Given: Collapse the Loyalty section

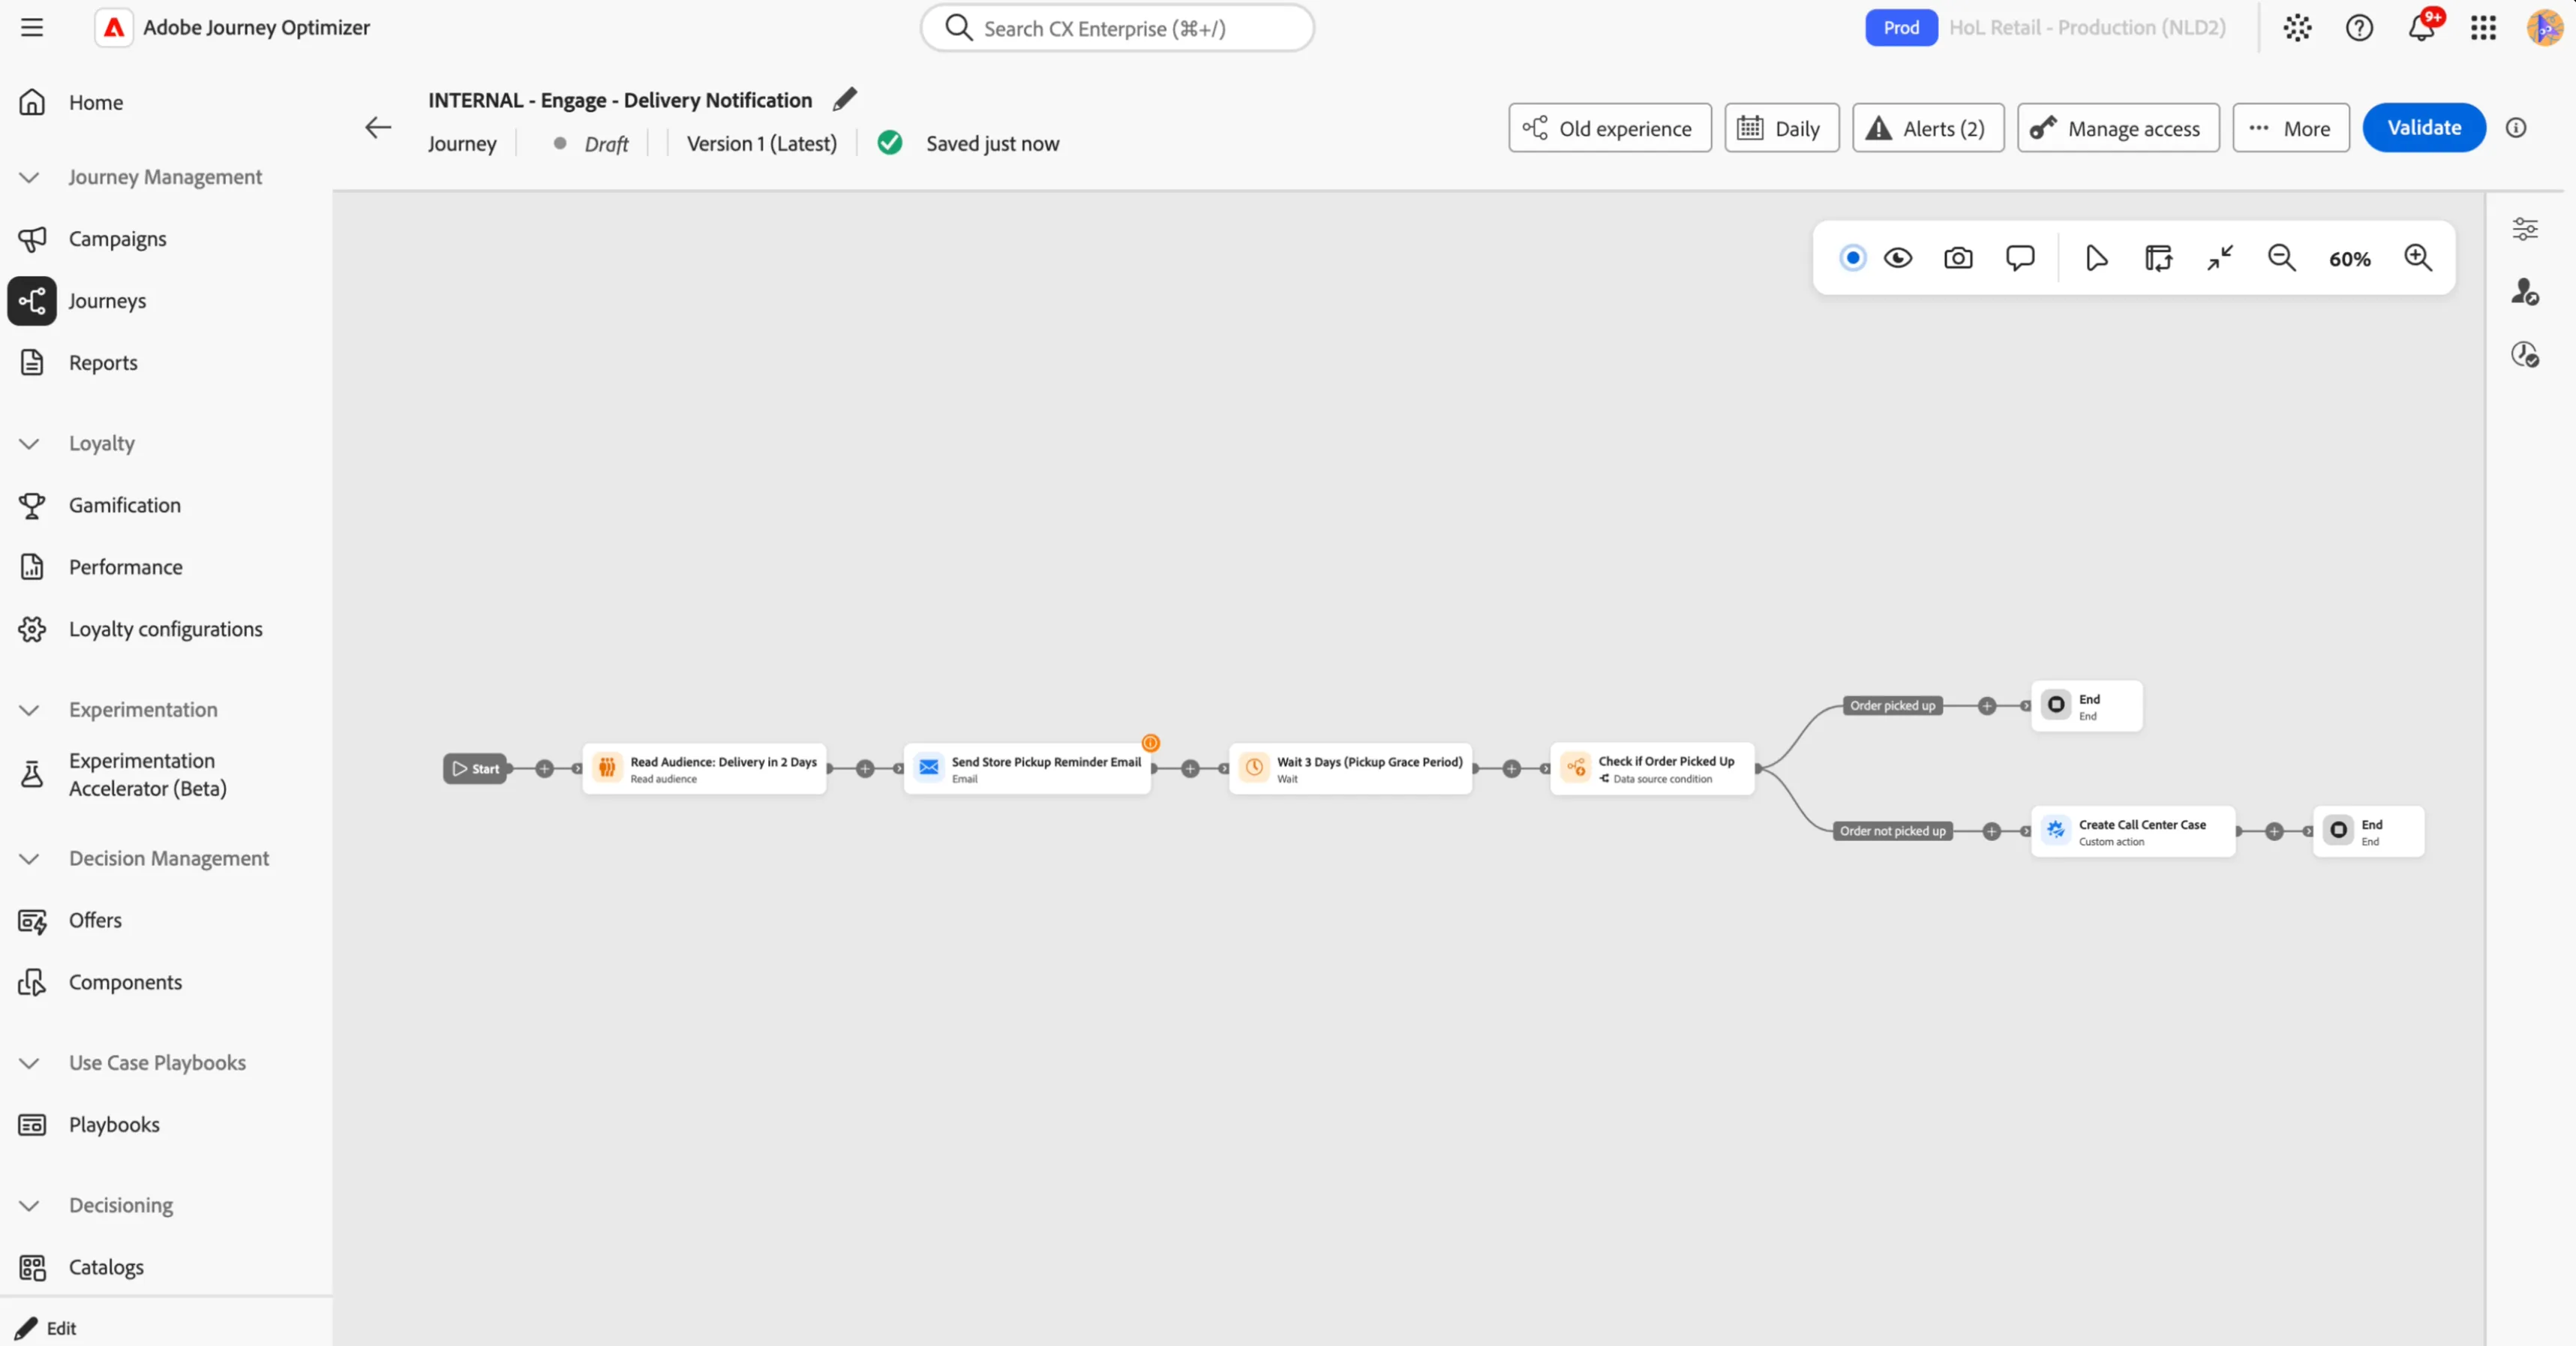Looking at the screenshot, I should [29, 443].
